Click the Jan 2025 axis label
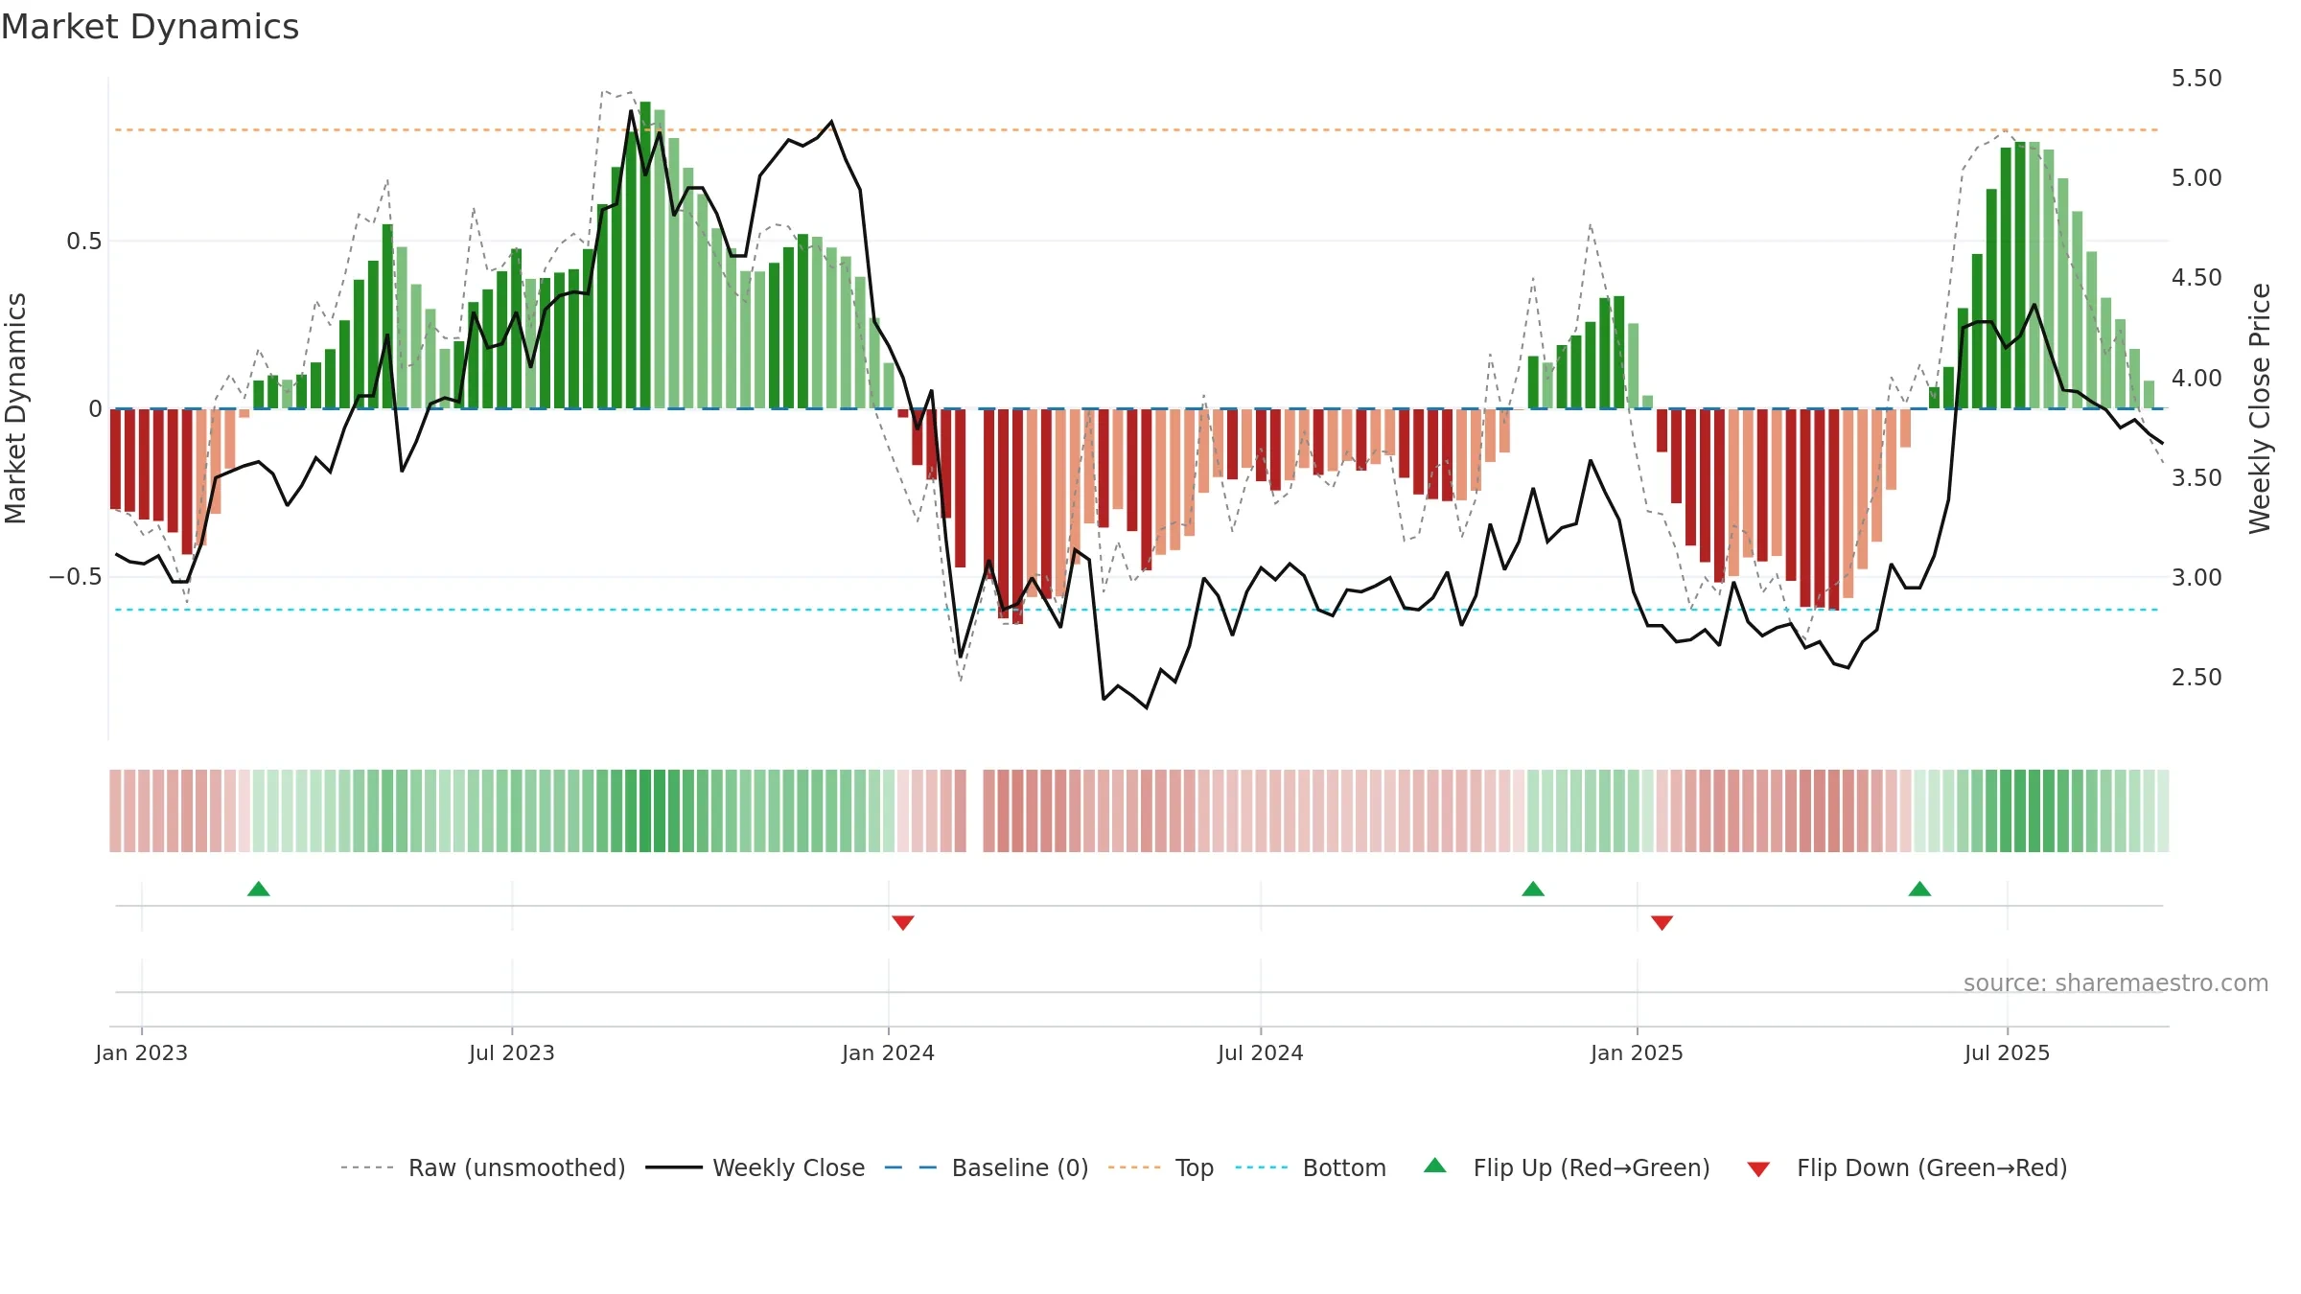Screen dimensions: 2301x1294 pos(1638,1052)
